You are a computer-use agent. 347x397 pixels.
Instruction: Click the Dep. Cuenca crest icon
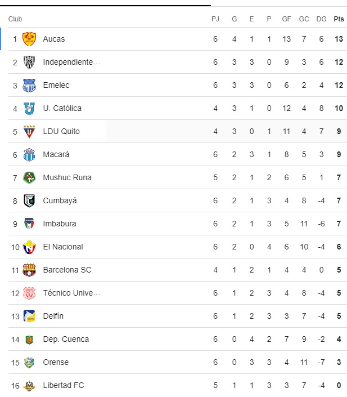29,339
